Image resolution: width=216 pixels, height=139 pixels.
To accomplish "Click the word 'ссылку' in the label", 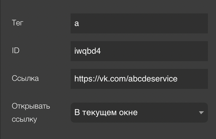I will 25,119.
